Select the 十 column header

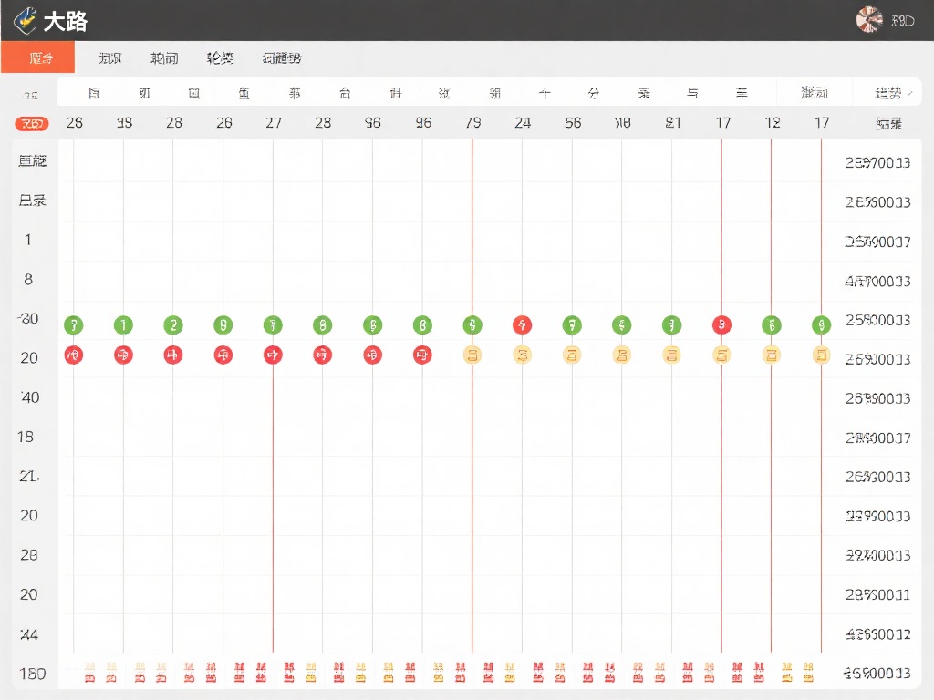[x=545, y=93]
